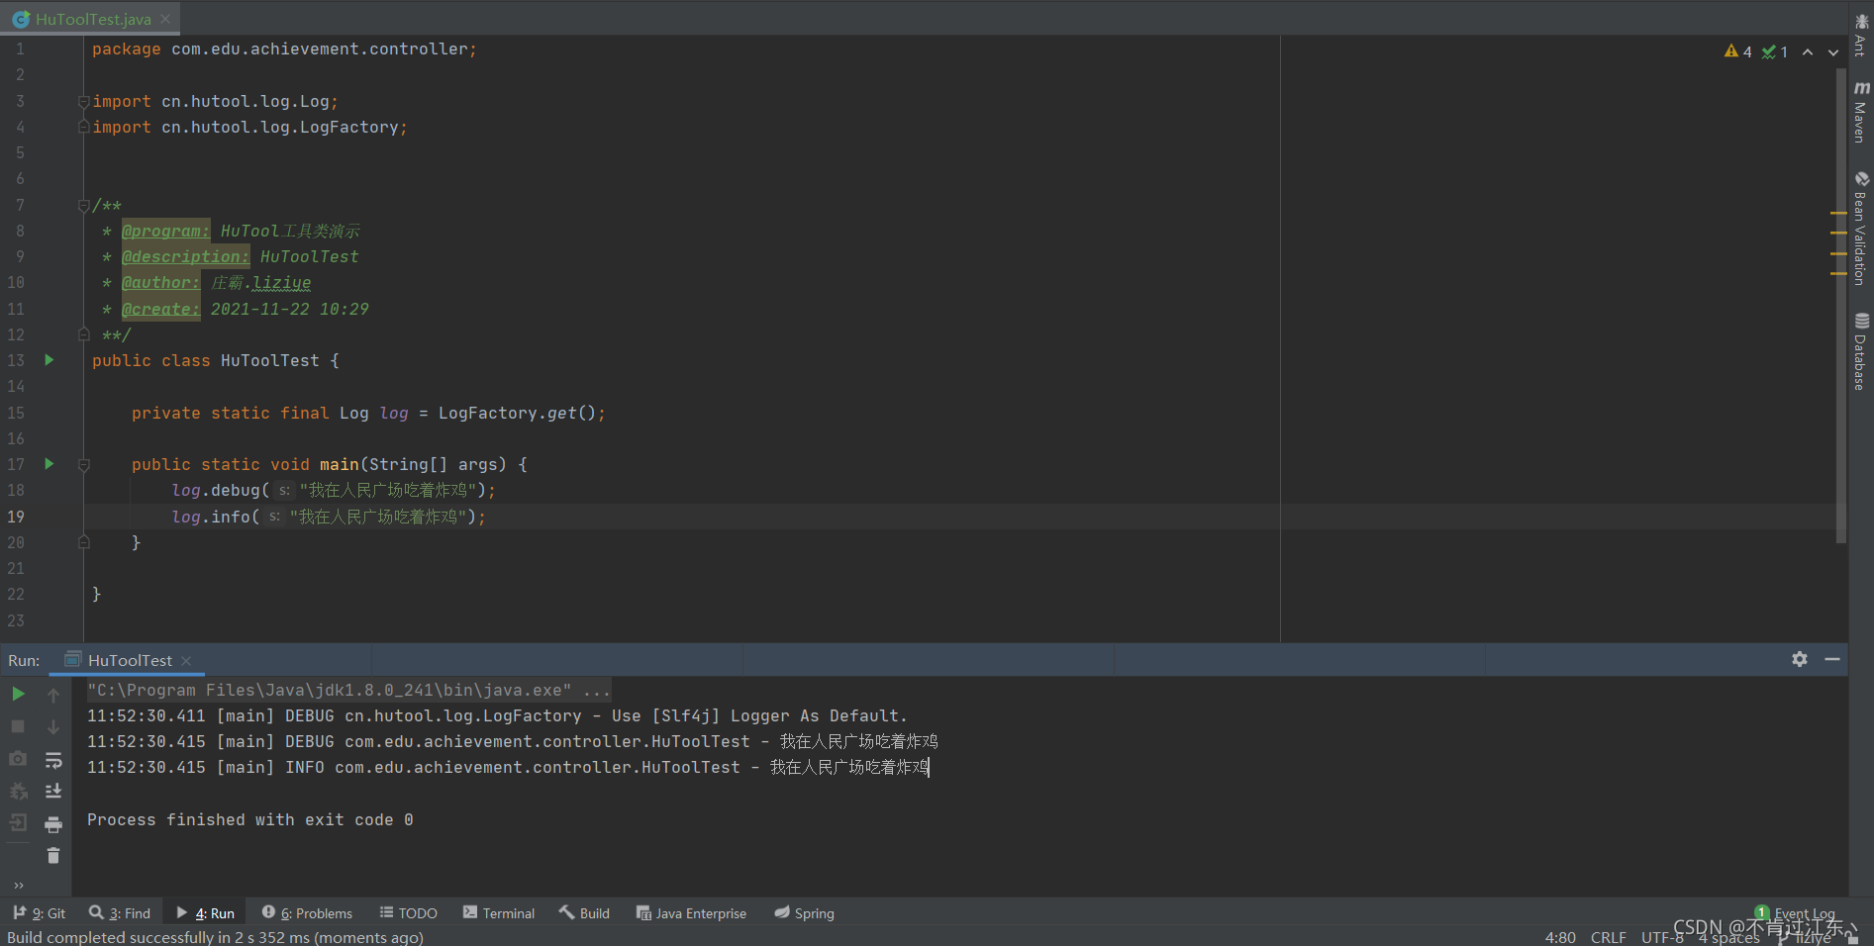This screenshot has height=946, width=1874.
Task: Click the first warning stripe marker on scrollbar
Action: (x=1838, y=214)
